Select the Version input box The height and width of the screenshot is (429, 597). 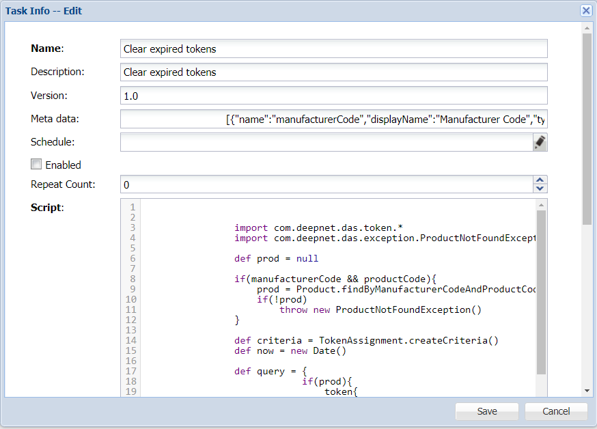click(333, 96)
